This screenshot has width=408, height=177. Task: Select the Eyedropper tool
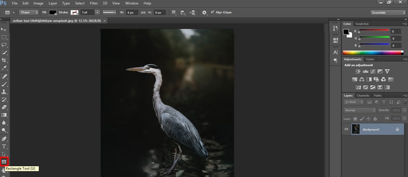tap(4, 68)
